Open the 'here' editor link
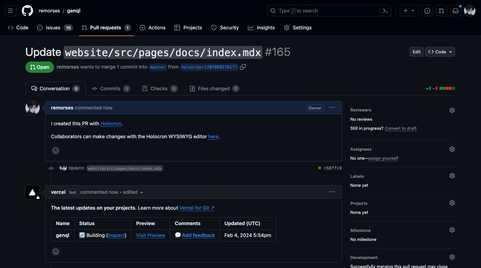 coord(213,137)
